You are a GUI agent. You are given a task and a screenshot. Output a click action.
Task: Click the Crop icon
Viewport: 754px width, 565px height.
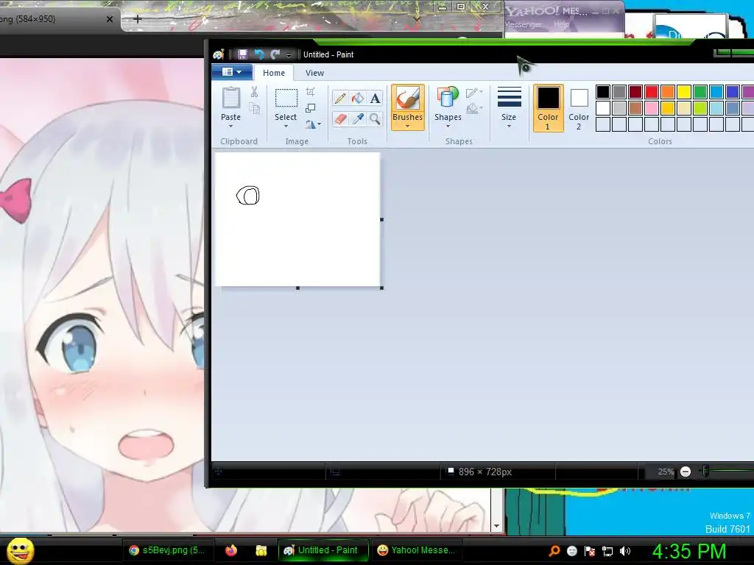(x=311, y=92)
